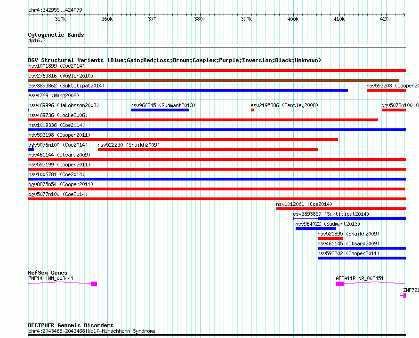
Task: Open the Wolf-Hirschhorn Syndrome label
Action: 92,331
